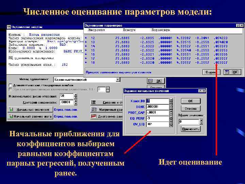Click the OV_LIQ value field
This screenshot has width=245, height=184.
158,124
